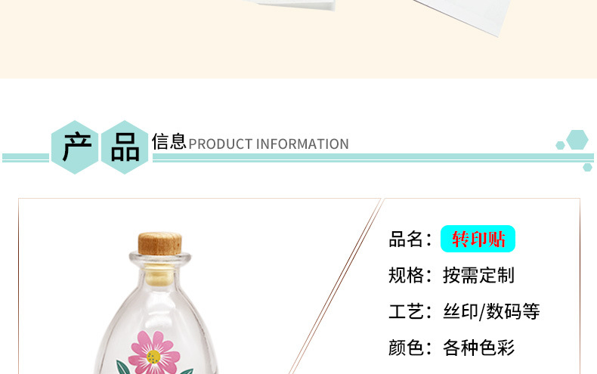The height and width of the screenshot is (374, 597).
Task: Click the 信息 heading text
Action: [x=169, y=142]
